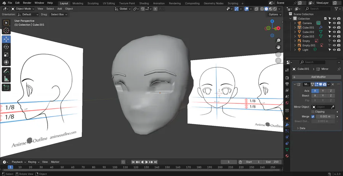
Task: Uncheck the Collection exclude checkbox
Action: 325,19
